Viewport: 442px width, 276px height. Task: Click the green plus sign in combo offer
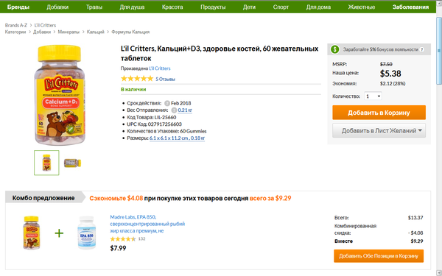pos(59,233)
